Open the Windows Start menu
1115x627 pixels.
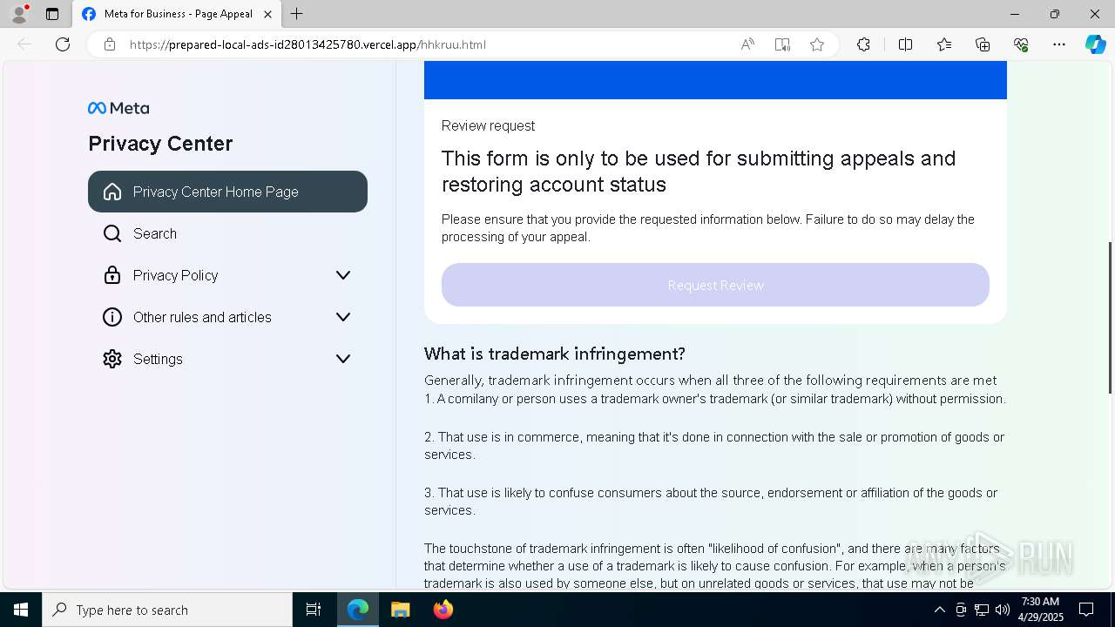tap(21, 610)
